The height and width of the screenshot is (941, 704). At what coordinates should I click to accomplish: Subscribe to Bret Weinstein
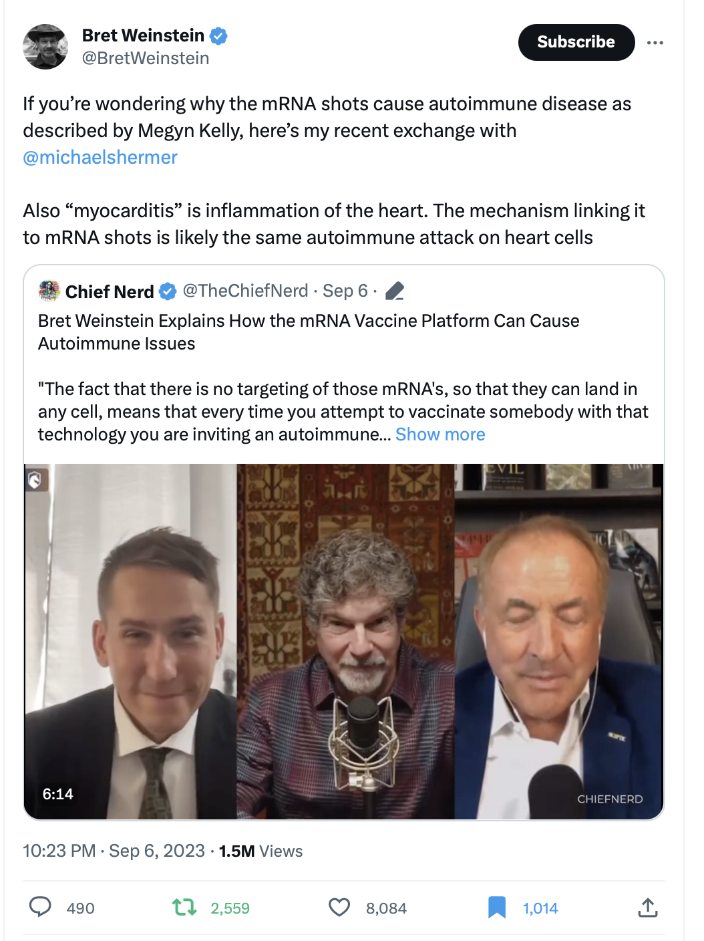[x=576, y=42]
